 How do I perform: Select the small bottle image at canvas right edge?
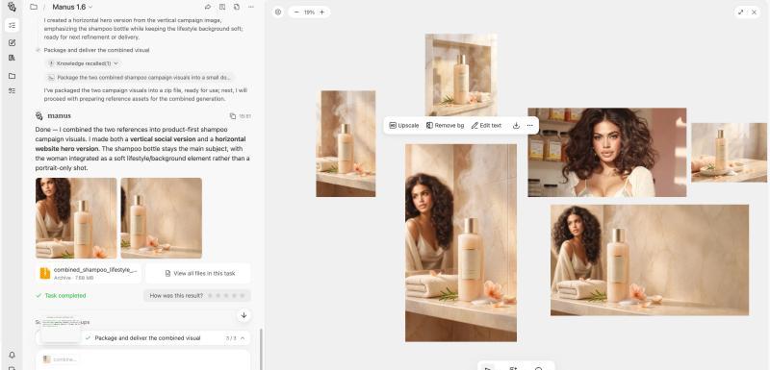point(729,153)
